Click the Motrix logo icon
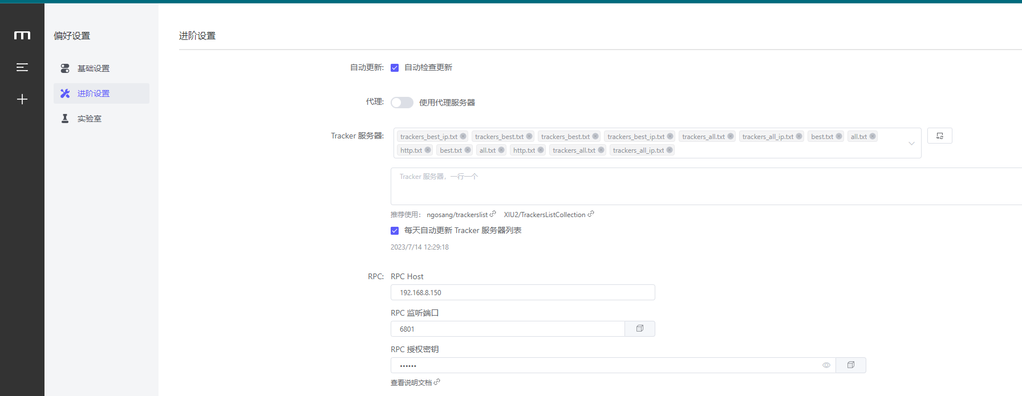The height and width of the screenshot is (396, 1022). pos(22,35)
